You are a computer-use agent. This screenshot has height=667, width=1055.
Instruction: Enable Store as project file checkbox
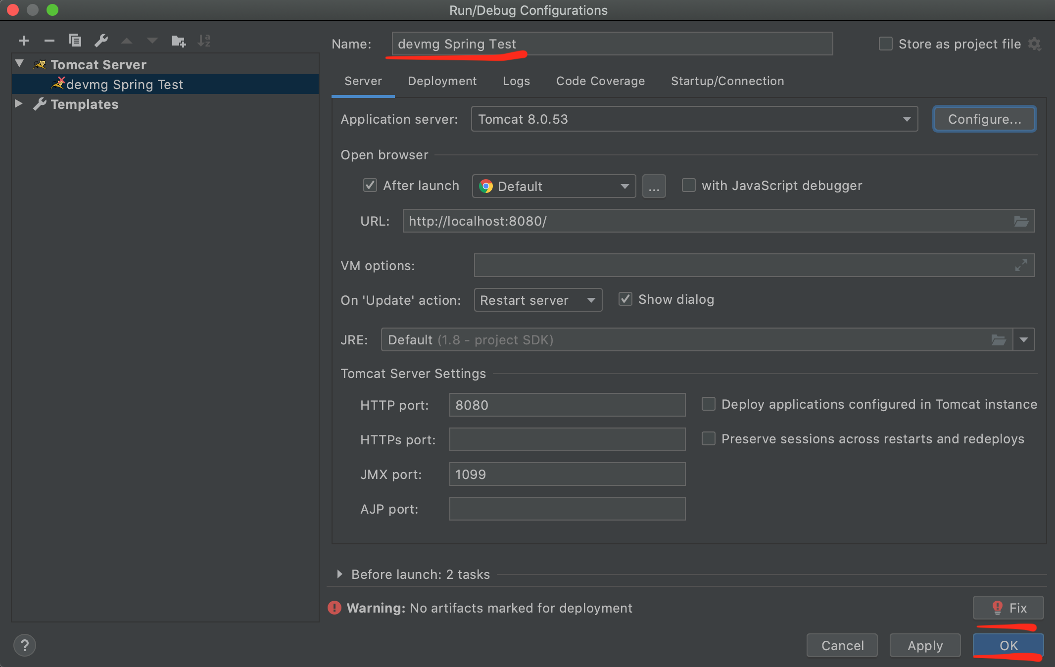[x=885, y=44]
